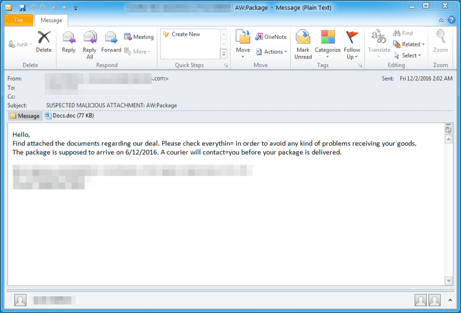
Task: Show the Message body tab
Action: pyautogui.click(x=25, y=116)
